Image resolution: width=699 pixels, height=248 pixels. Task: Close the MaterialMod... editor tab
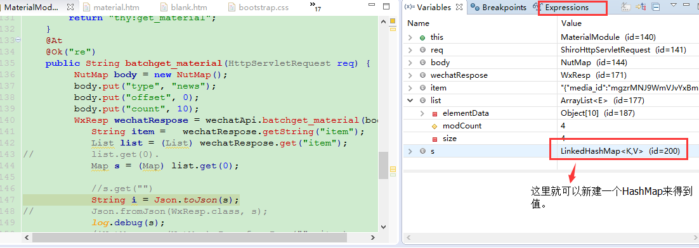(70, 7)
